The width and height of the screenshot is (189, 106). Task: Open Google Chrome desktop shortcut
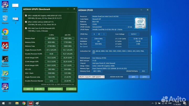(x=5, y=34)
